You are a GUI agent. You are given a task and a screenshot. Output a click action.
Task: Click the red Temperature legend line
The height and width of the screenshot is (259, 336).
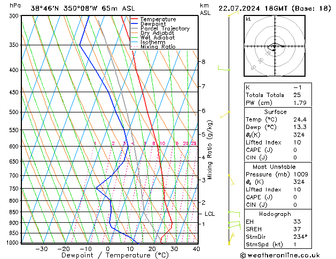coord(135,19)
